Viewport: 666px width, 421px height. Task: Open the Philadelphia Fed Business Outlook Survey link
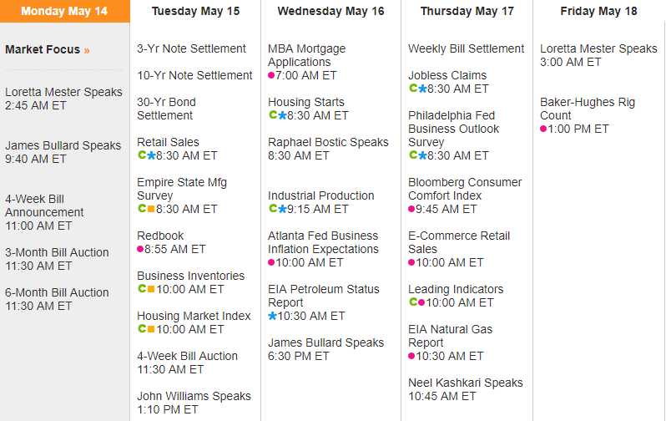coord(453,129)
